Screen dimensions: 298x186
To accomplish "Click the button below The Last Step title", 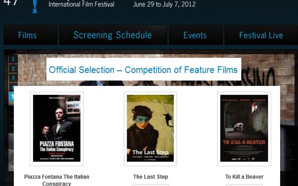I will [x=150, y=185].
